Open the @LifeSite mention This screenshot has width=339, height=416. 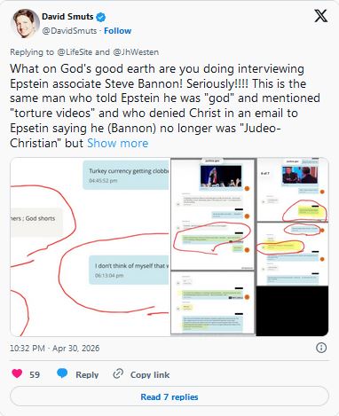pos(75,52)
